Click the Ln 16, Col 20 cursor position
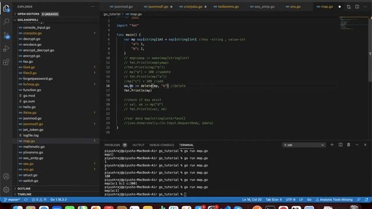 pos(252,200)
